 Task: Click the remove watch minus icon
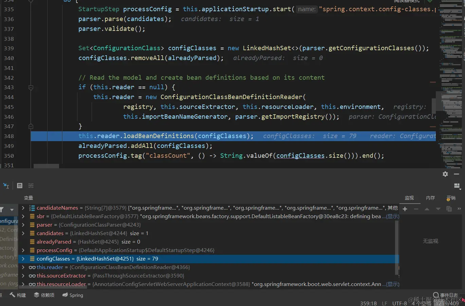point(416,209)
